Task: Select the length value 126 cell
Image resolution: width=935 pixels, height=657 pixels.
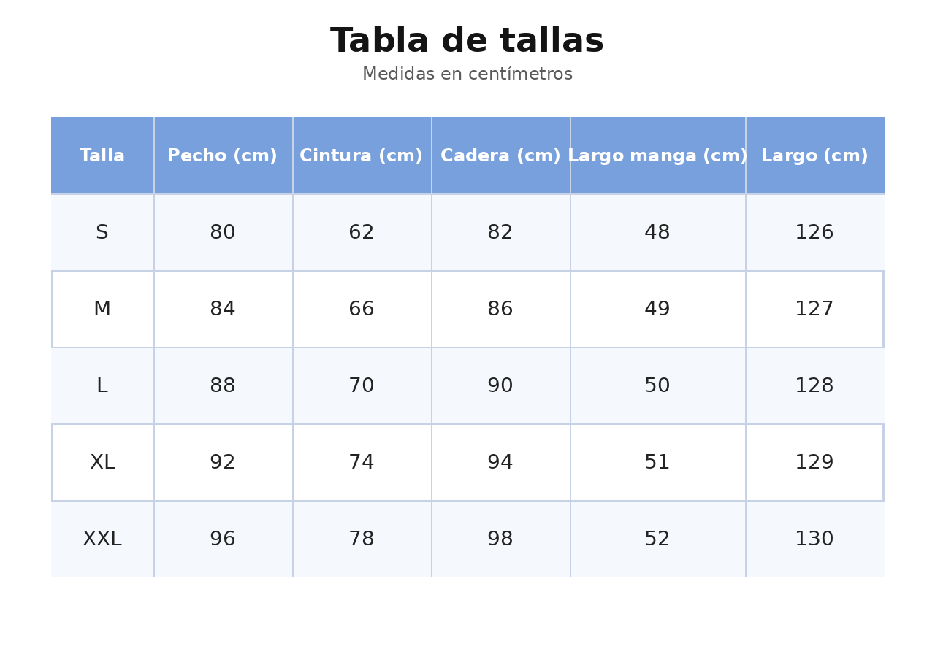Action: coord(814,233)
